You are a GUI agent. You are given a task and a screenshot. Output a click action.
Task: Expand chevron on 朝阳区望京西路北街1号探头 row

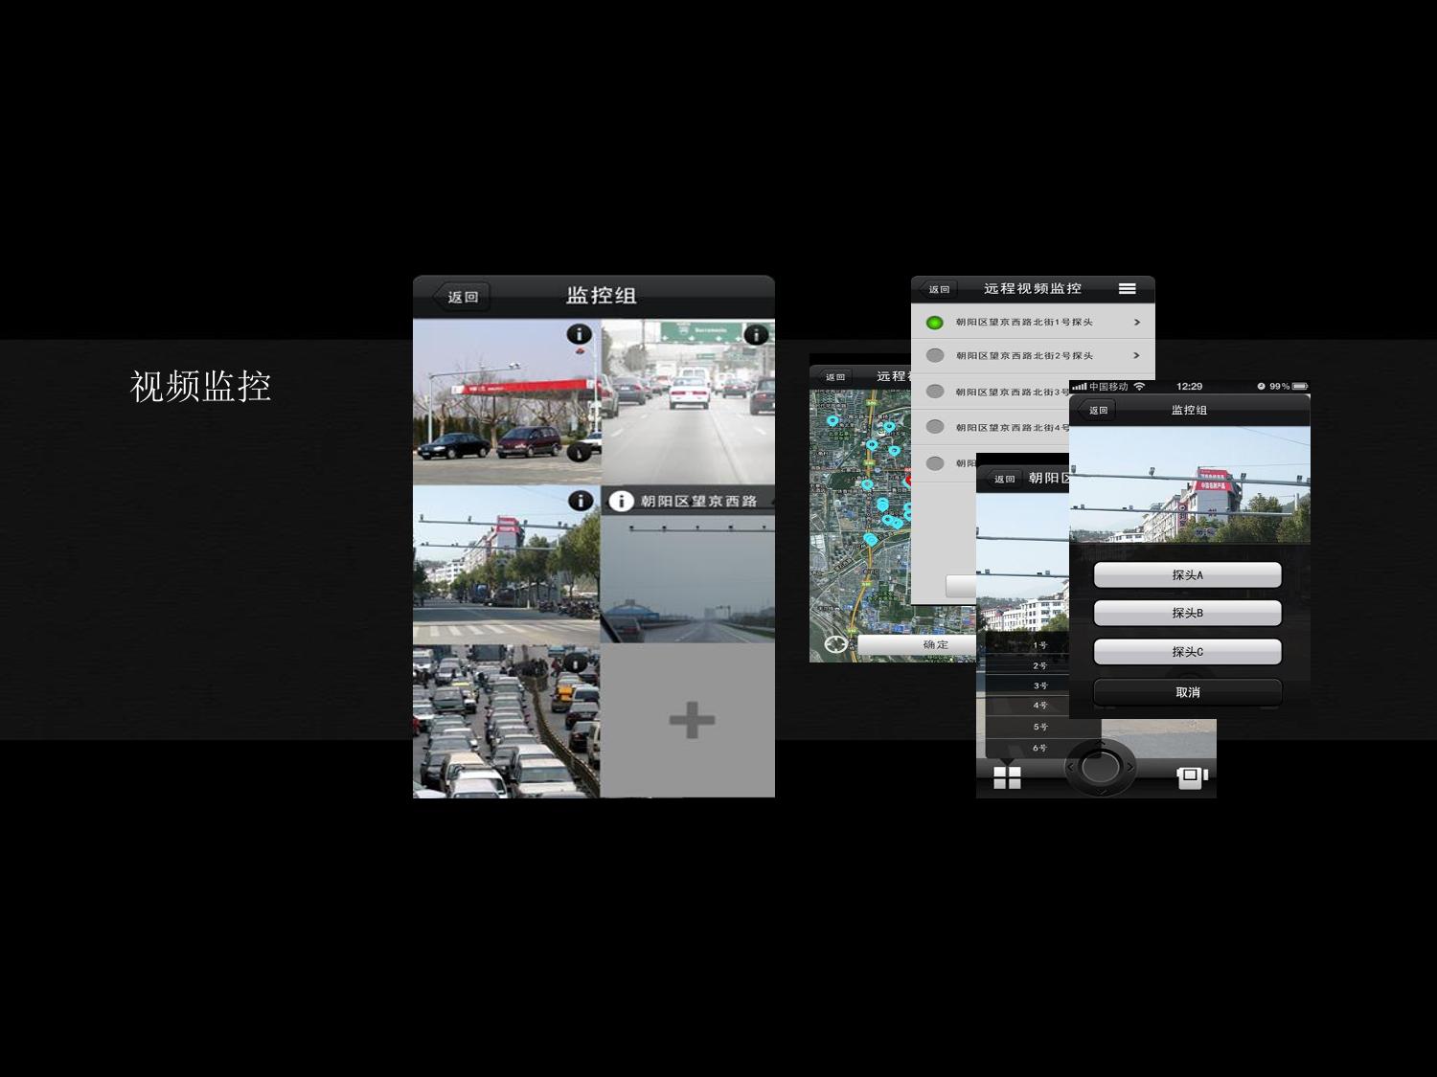click(x=1137, y=323)
